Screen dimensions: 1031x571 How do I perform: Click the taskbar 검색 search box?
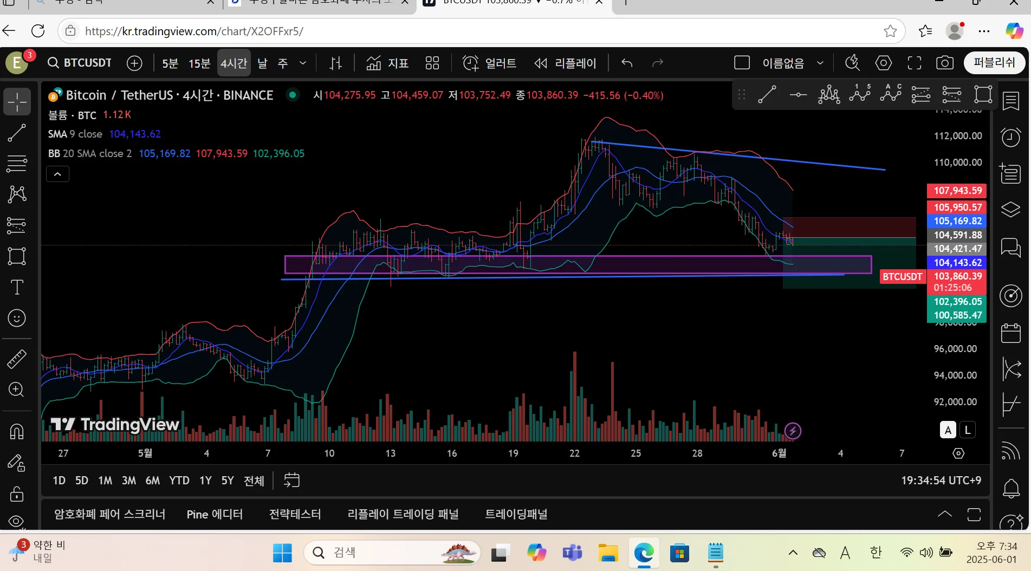[392, 553]
